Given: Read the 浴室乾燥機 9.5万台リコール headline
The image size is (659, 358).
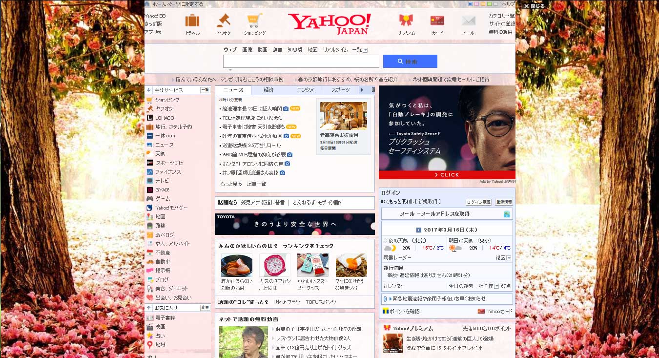Looking at the screenshot, I should tap(252, 145).
